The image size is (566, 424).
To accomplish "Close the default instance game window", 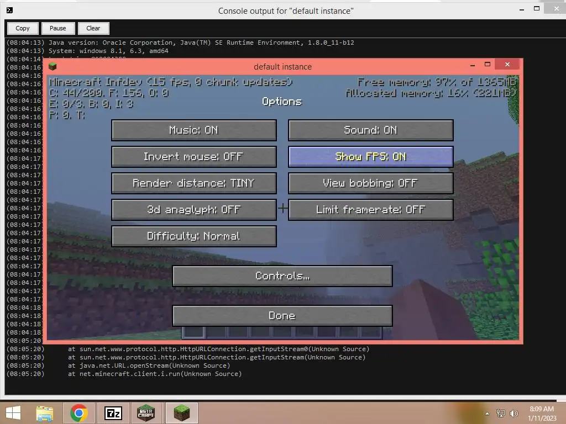I will (x=507, y=64).
